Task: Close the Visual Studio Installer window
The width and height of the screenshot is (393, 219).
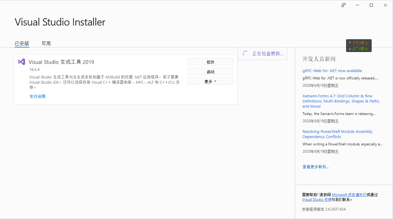Action: (x=385, y=5)
